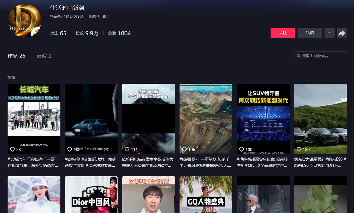
Task: Open the more options ellipsis button
Action: 330,33
